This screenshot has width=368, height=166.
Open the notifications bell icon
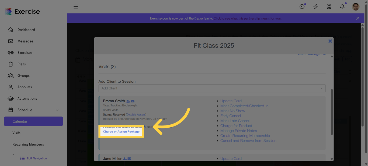click(342, 7)
